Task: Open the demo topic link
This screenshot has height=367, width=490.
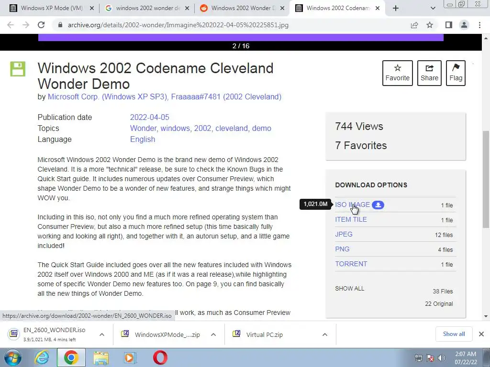Action: point(262,128)
